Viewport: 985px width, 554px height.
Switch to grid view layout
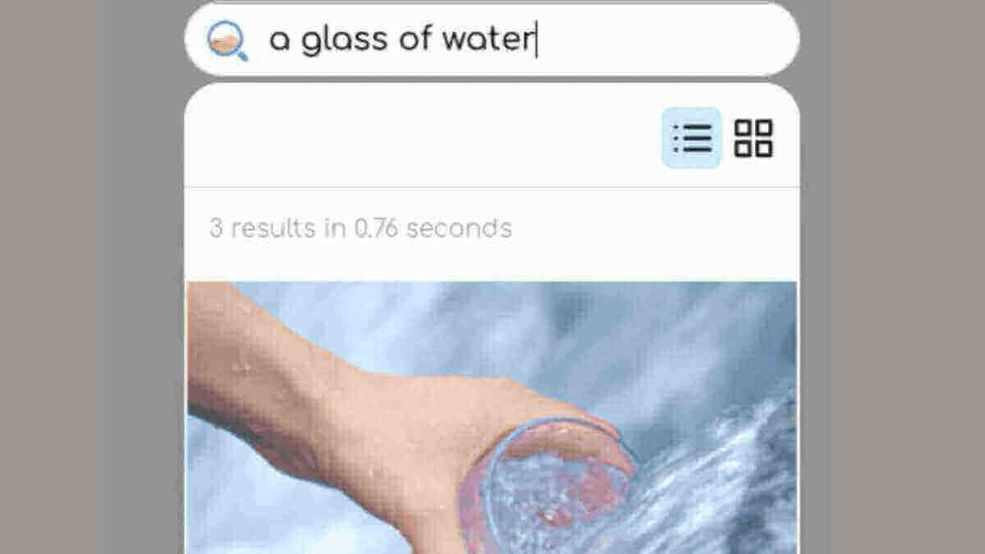(x=753, y=138)
